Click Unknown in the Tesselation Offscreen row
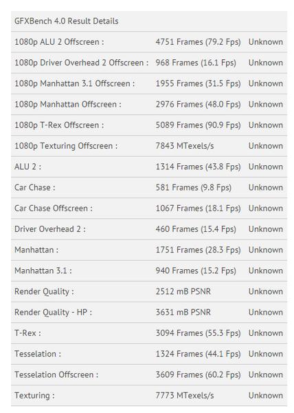 coord(266,374)
